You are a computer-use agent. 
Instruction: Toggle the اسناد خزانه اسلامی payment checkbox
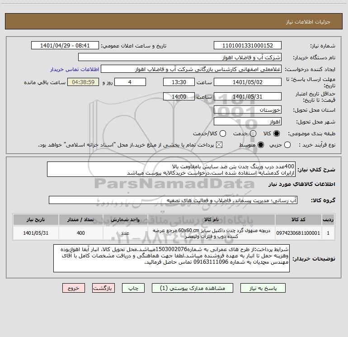219,145
